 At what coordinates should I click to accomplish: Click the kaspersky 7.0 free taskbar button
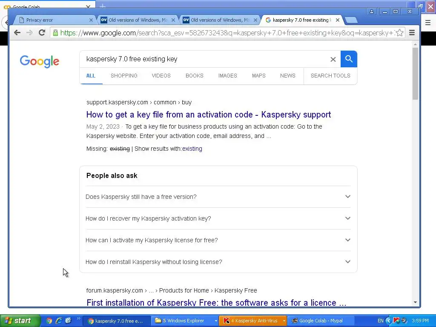click(x=118, y=321)
